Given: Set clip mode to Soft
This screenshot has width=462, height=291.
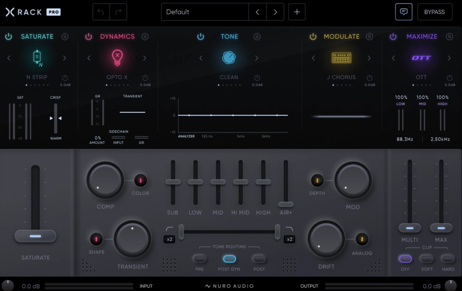Looking at the screenshot, I should point(427,259).
